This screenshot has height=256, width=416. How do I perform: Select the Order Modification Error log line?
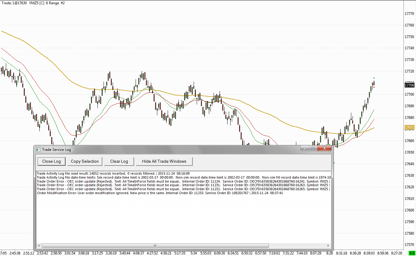click(160, 193)
